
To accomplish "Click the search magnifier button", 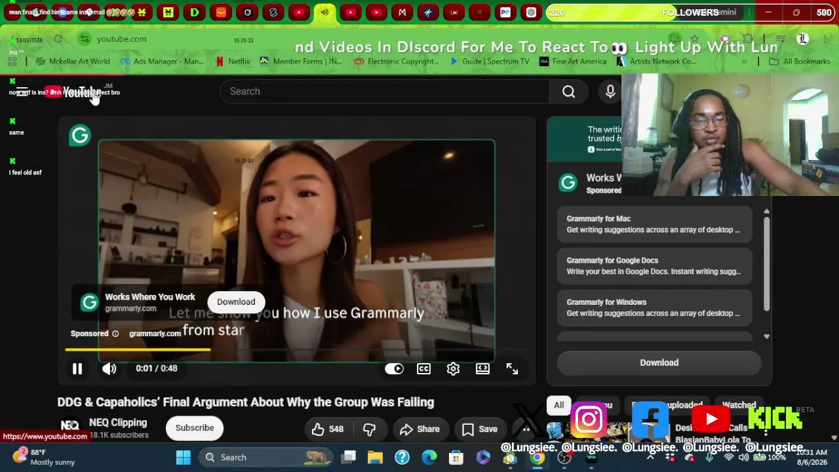I will [x=568, y=91].
